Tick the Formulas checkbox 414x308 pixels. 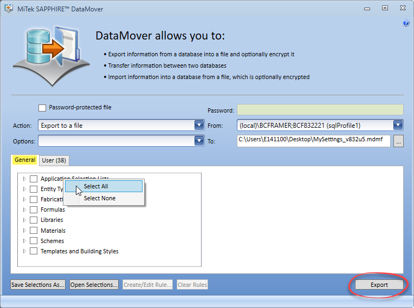34,209
